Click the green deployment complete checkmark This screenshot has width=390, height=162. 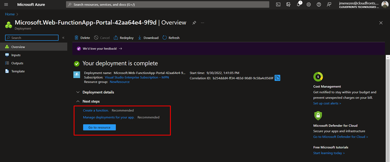point(77,63)
